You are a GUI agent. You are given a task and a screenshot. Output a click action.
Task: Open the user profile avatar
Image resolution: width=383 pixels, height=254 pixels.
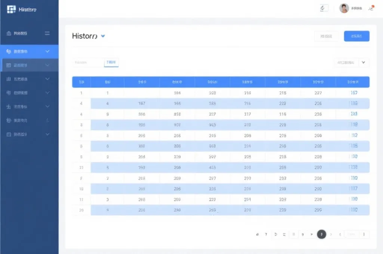tap(344, 8)
